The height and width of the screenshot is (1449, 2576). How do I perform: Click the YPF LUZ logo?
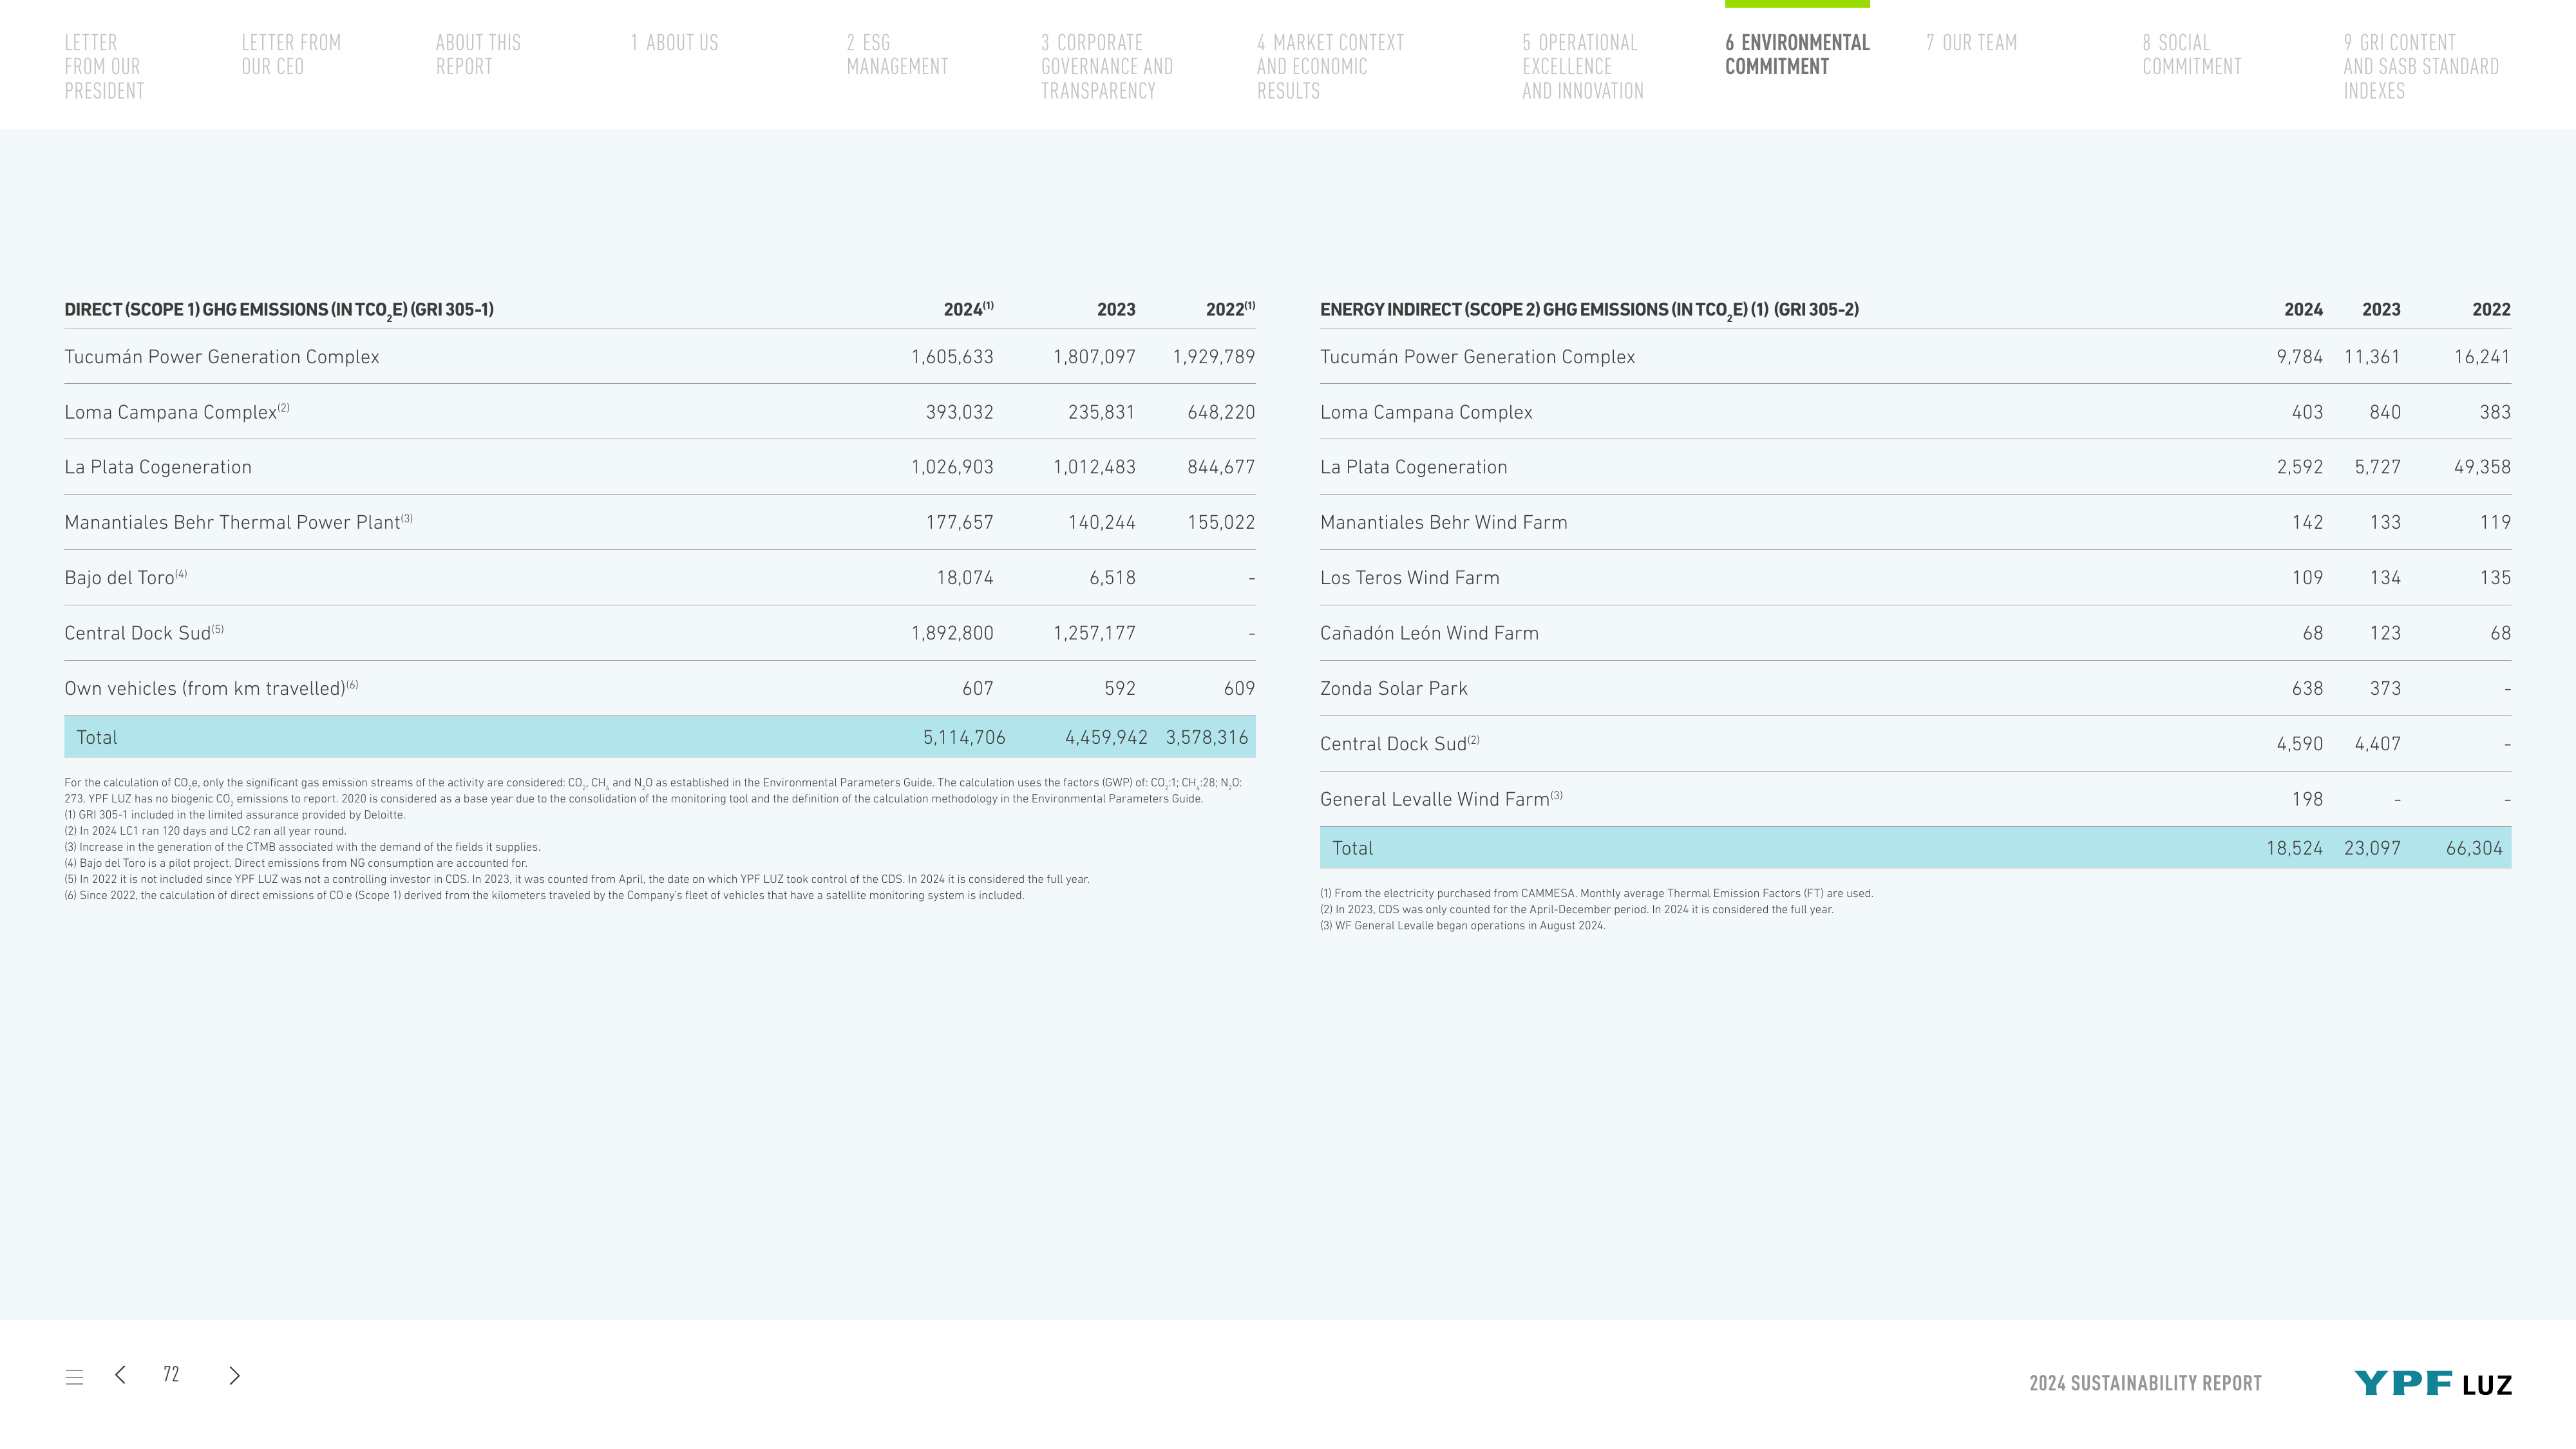pos(2432,1384)
